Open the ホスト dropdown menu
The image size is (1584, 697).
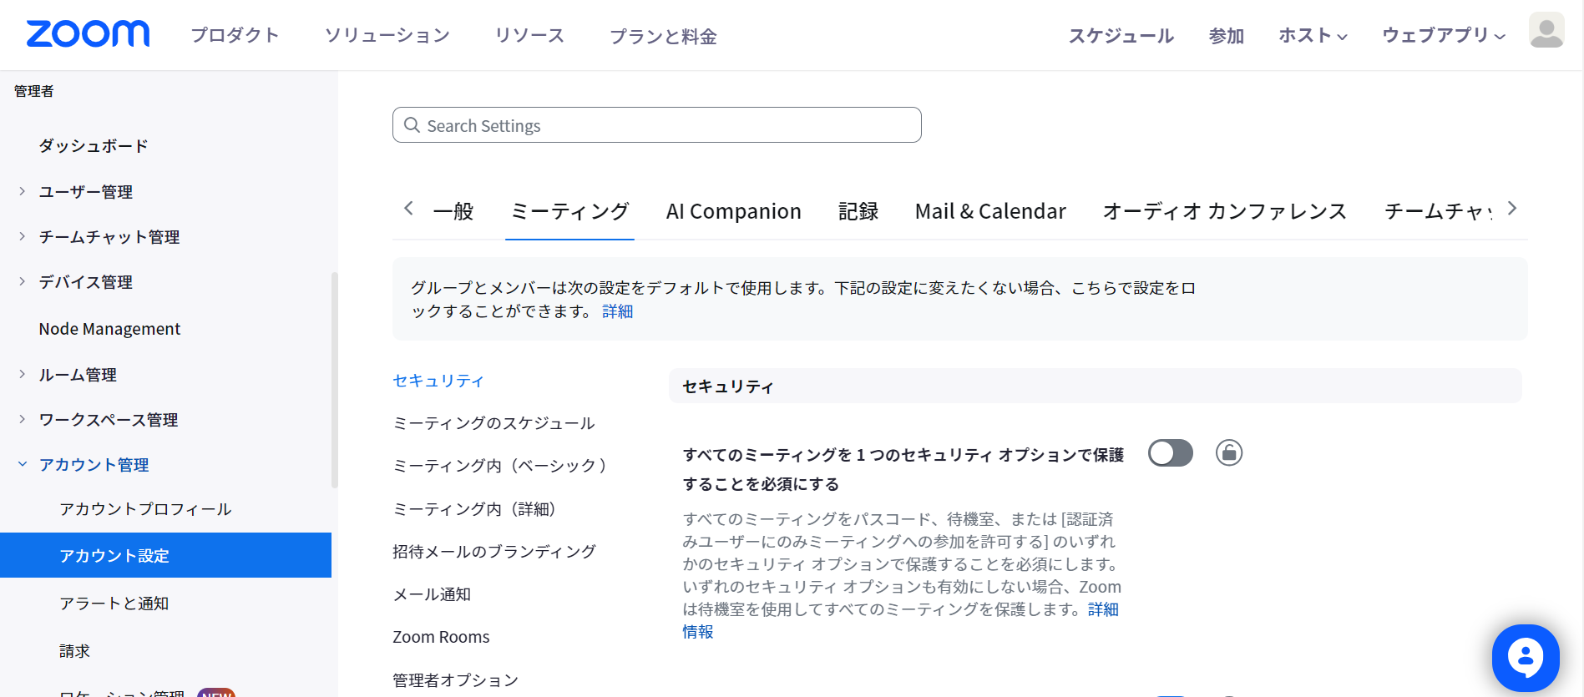(1313, 36)
